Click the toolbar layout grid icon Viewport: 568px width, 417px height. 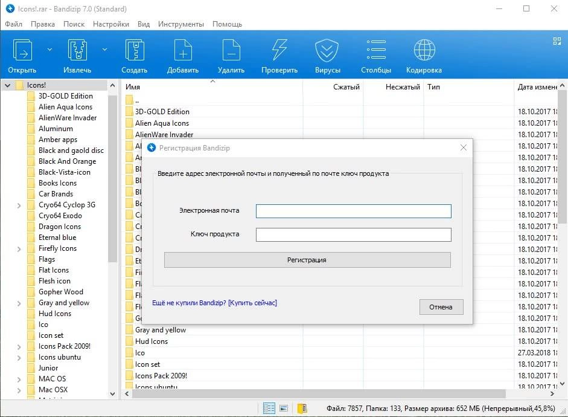[x=557, y=41]
